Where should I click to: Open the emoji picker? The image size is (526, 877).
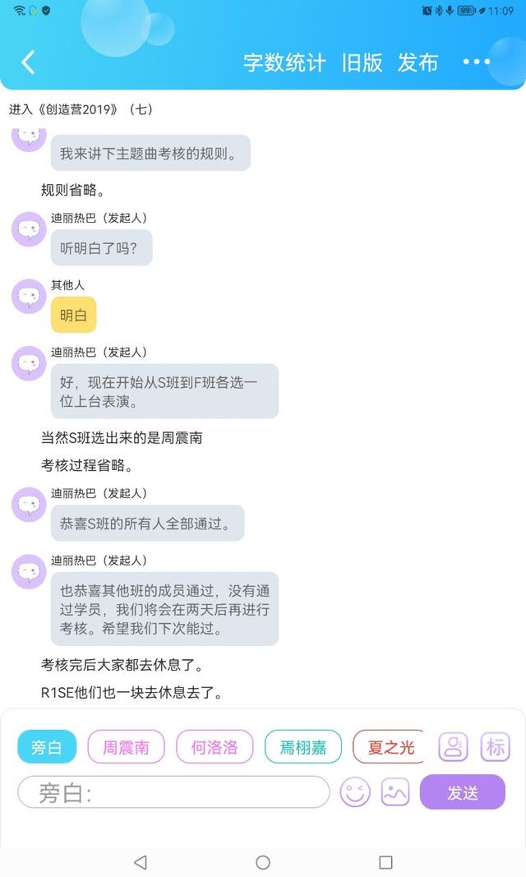click(x=356, y=792)
